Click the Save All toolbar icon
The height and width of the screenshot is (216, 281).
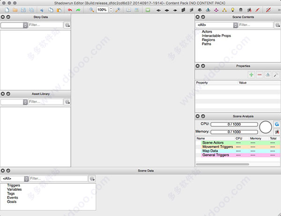click(31, 10)
